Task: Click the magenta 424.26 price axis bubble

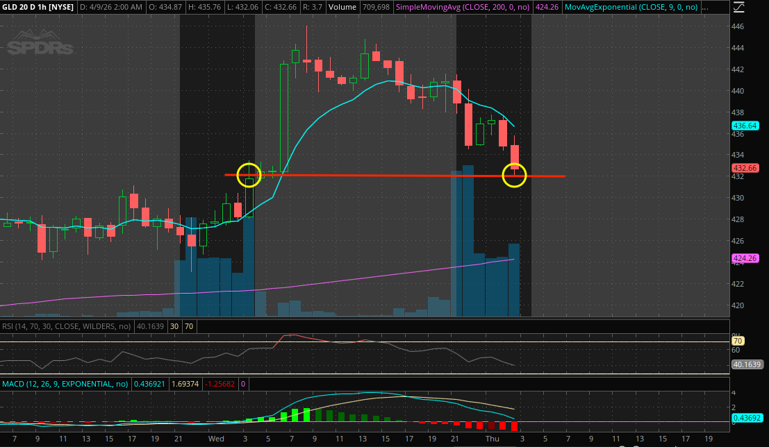Action: click(745, 258)
